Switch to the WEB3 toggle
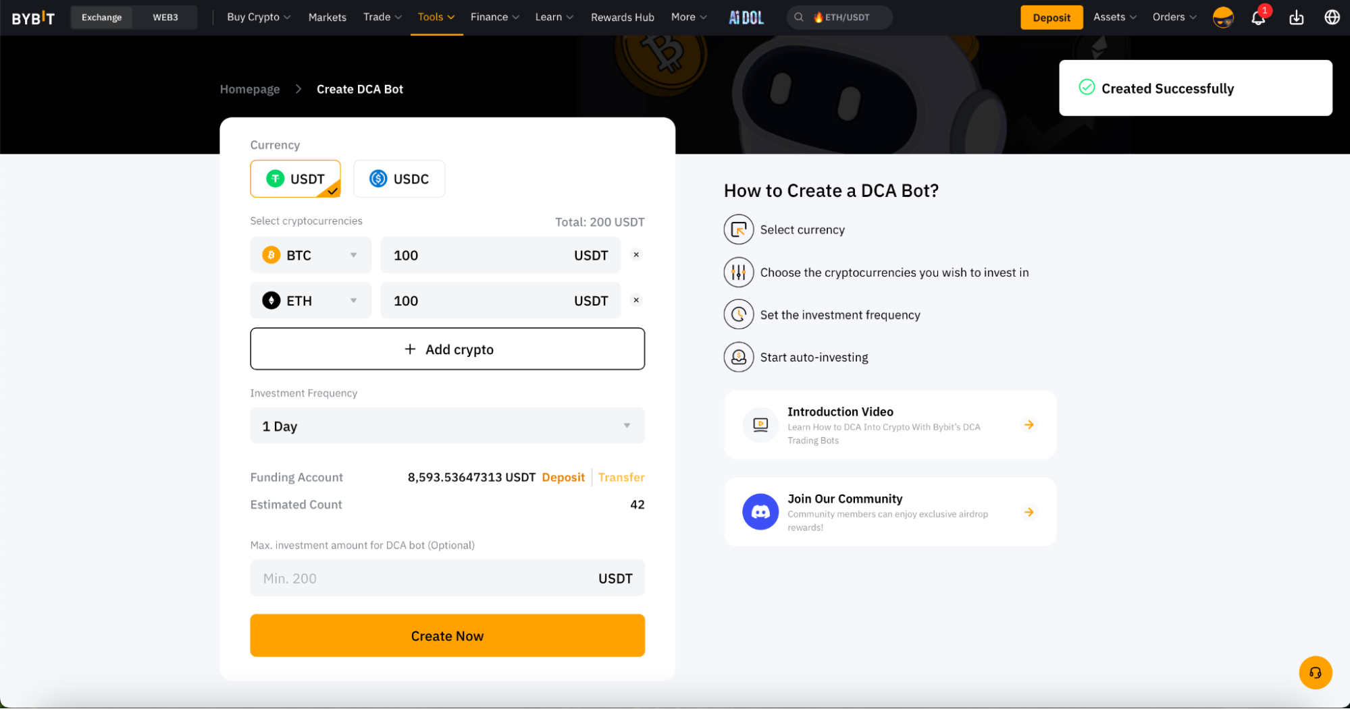 tap(165, 18)
